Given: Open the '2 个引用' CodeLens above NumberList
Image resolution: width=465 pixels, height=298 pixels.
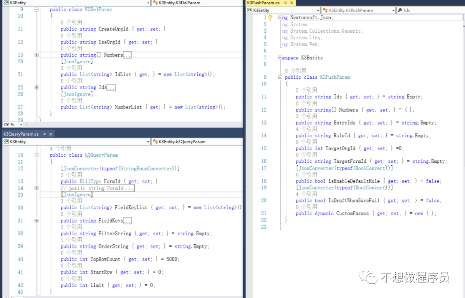Looking at the screenshot, I should point(71,100).
